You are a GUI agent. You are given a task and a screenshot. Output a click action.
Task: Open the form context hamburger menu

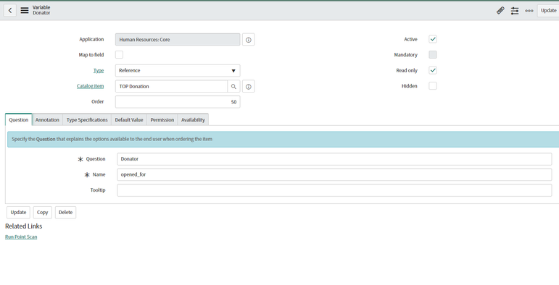(x=24, y=10)
